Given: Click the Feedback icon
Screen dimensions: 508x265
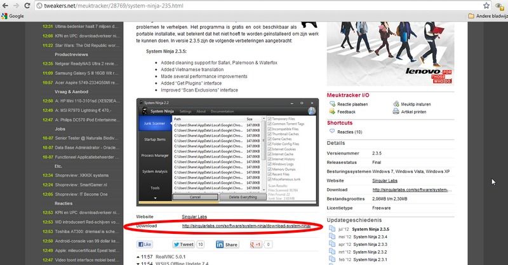Looking at the screenshot, I should pyautogui.click(x=332, y=112).
